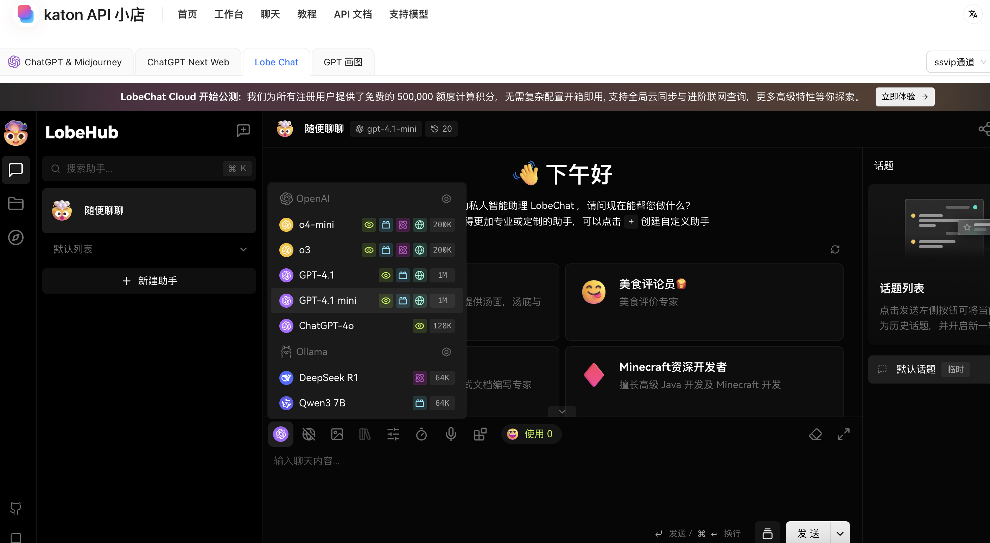Open the 随便聊聊 session in list
Screen dimensions: 990x543
coord(149,210)
